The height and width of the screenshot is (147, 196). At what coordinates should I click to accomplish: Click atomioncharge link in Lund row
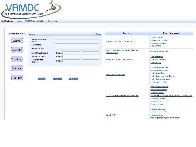click(157, 104)
